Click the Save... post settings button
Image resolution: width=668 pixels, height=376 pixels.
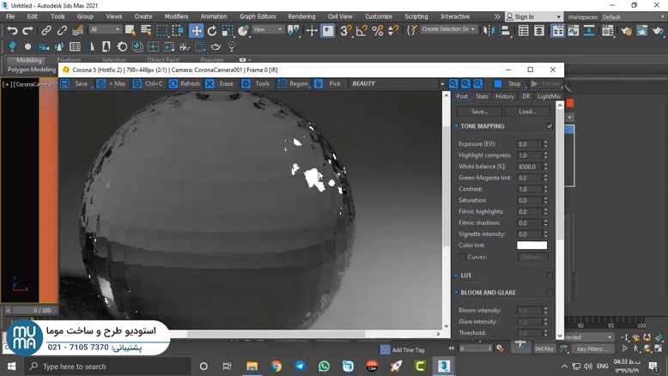(480, 112)
